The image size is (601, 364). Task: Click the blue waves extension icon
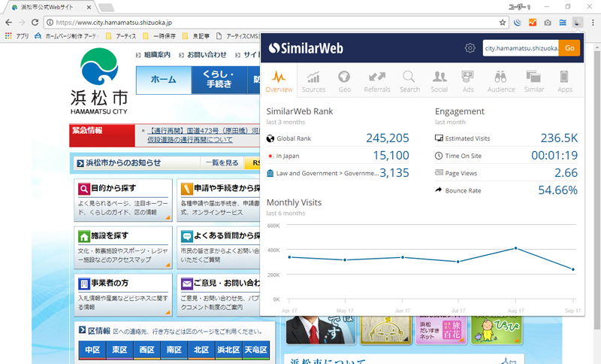click(562, 23)
